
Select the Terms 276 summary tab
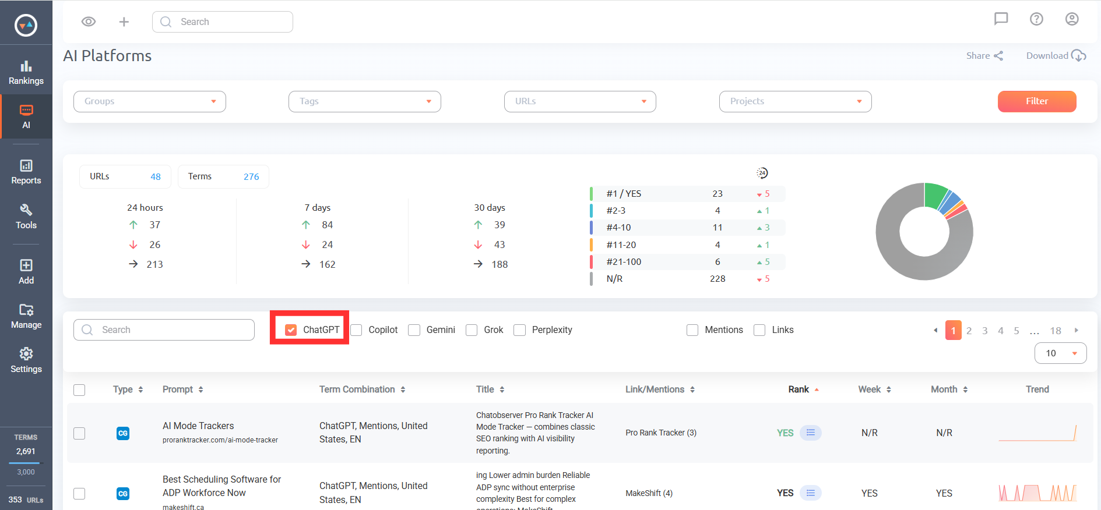(223, 176)
